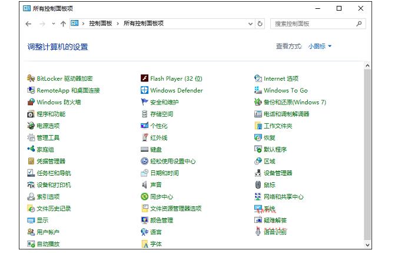Open the 小图标 view mode dropdown
The image size is (398, 253).
320,46
